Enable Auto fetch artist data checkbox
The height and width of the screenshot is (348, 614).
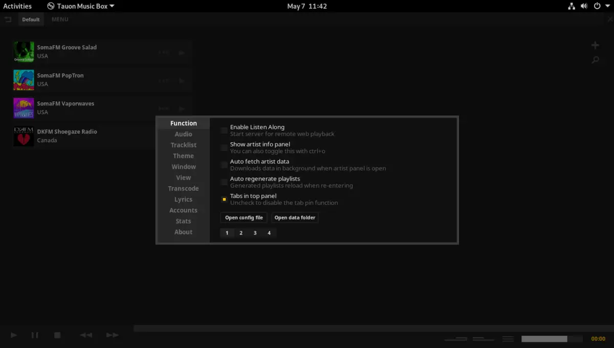click(224, 165)
